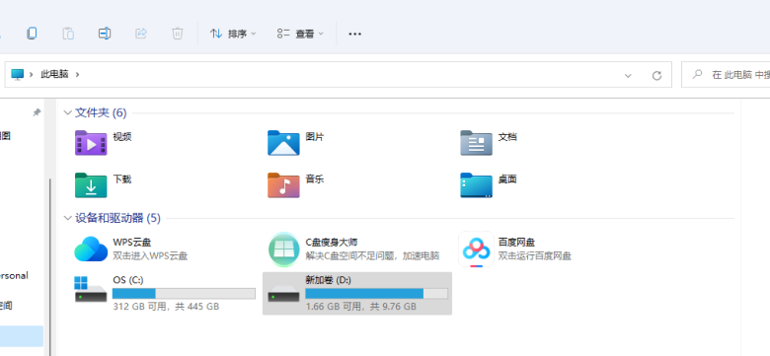Select the 桌面 folder icon
Screen dimensions: 770x356
coord(476,184)
